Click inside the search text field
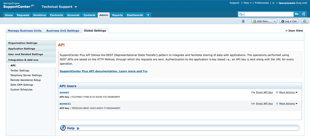 269,14
